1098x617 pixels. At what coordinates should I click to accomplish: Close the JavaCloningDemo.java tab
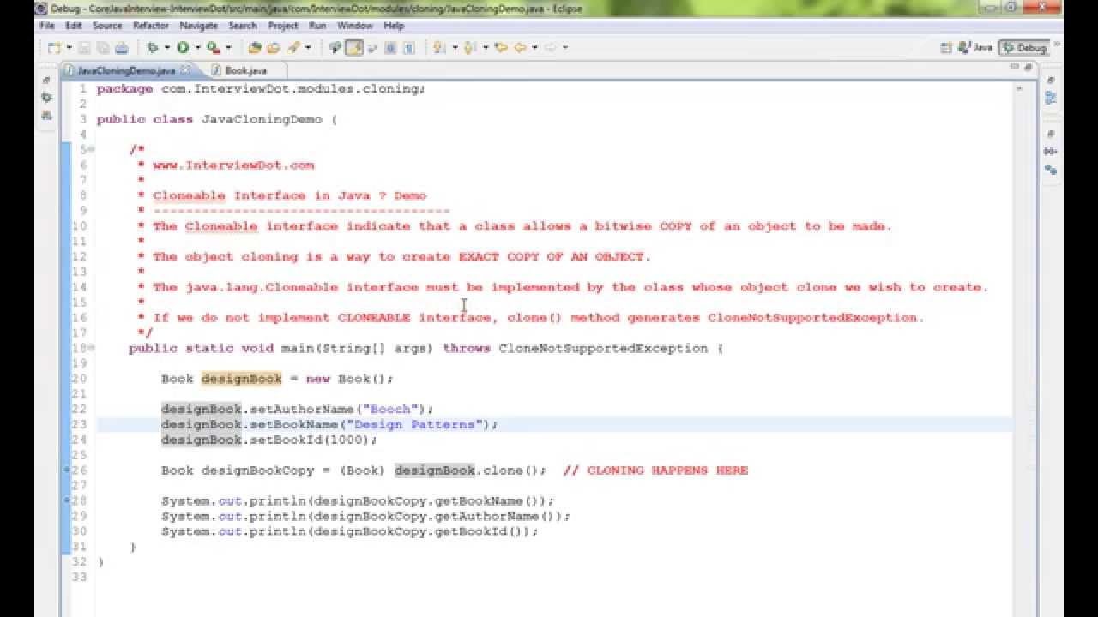tap(185, 71)
